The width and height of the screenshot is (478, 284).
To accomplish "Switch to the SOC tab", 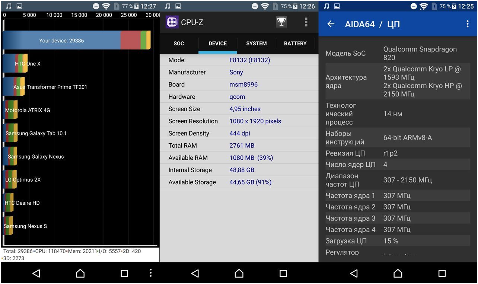I will [x=179, y=44].
